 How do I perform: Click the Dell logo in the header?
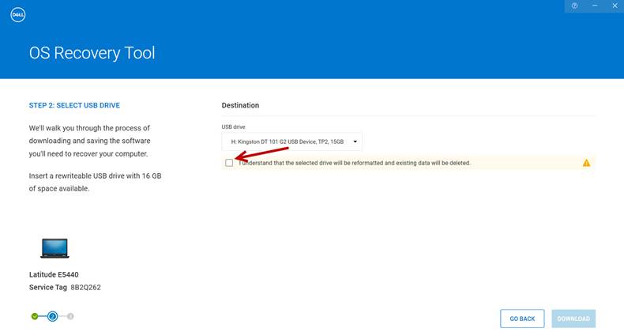pos(19,14)
